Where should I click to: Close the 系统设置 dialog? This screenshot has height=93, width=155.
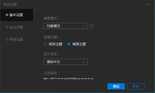point(149,4)
